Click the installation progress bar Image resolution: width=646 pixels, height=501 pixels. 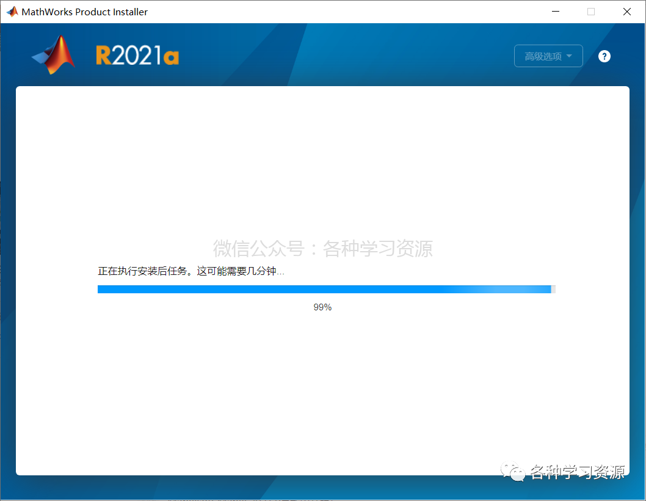click(326, 289)
